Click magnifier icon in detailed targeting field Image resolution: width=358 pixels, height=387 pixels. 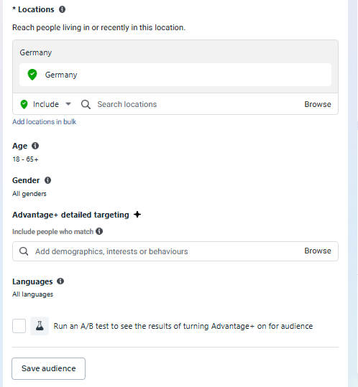[24, 251]
